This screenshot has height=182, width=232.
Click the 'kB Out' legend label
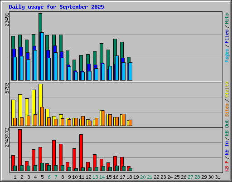[x=227, y=129]
